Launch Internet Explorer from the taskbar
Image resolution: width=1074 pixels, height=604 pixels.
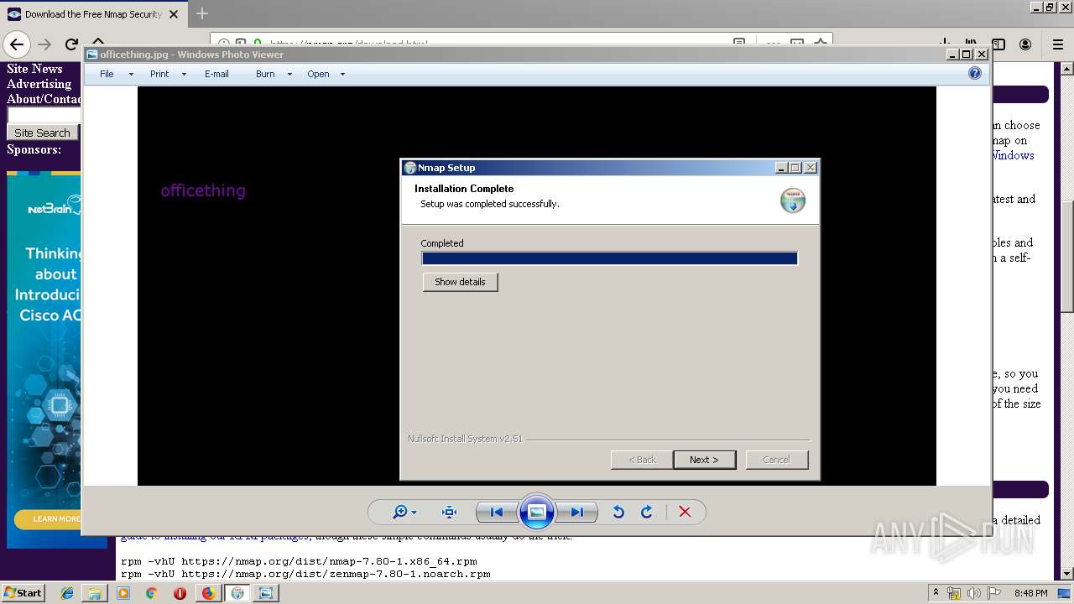pos(67,593)
